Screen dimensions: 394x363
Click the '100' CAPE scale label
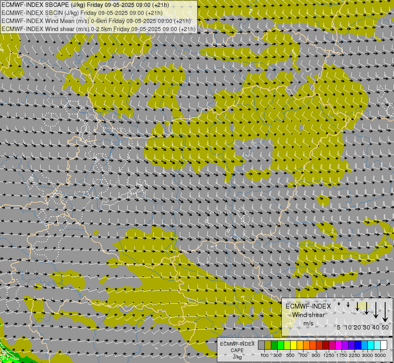(264, 355)
